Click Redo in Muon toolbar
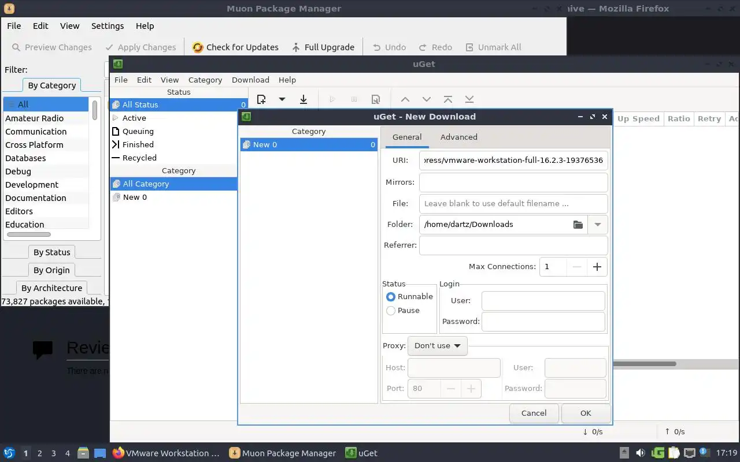 point(435,47)
